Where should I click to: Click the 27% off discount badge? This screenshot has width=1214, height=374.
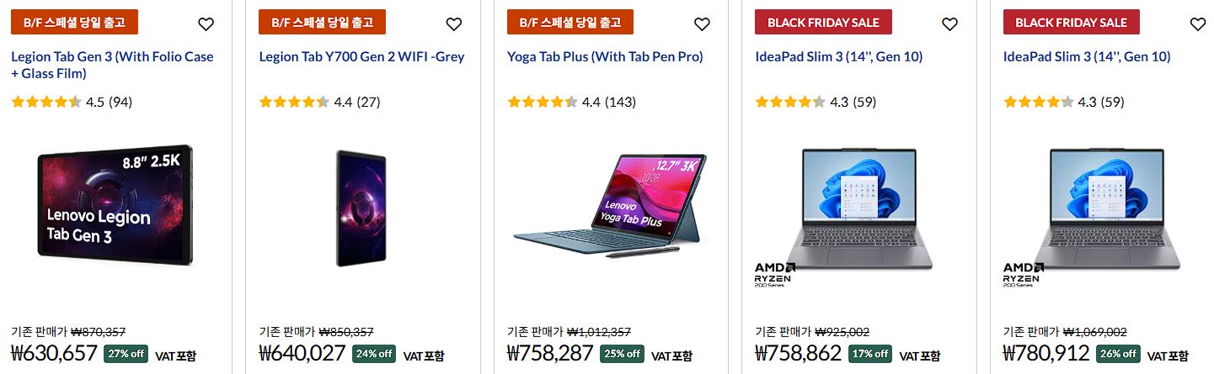tap(126, 354)
